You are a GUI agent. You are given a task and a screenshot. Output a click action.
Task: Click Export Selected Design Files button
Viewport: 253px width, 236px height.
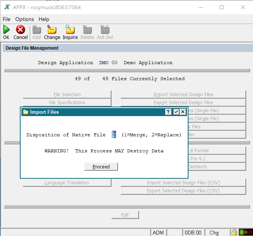coord(183,102)
